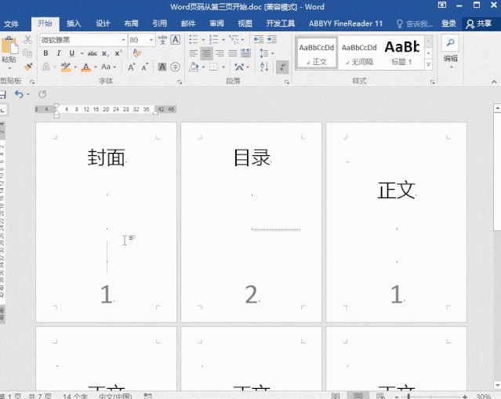This screenshot has height=399, width=501.
Task: Apply superscript formatting
Action: pos(118,53)
